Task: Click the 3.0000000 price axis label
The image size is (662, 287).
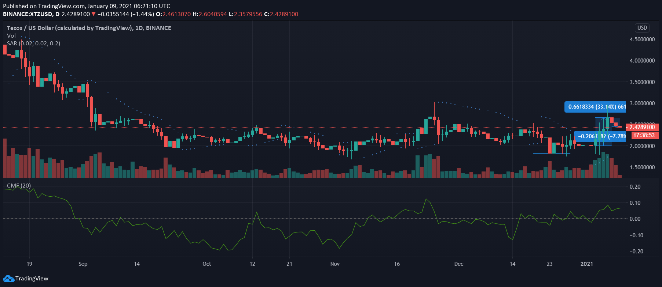Action: tap(642, 103)
